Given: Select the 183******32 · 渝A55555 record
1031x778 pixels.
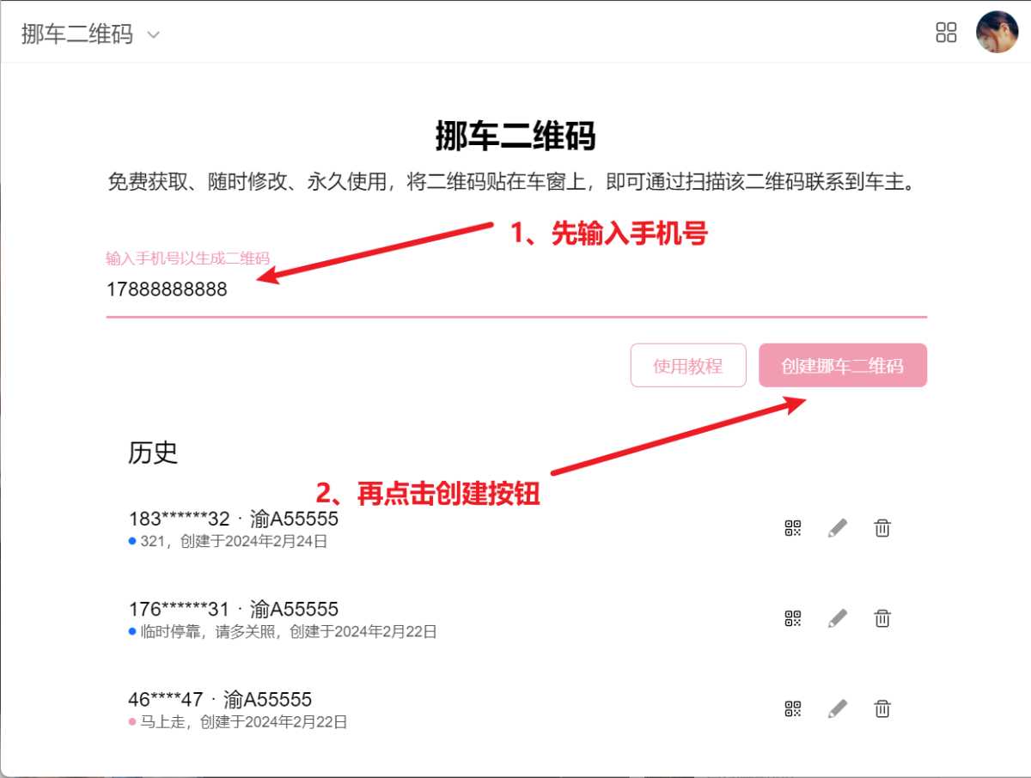Looking at the screenshot, I should (x=233, y=519).
